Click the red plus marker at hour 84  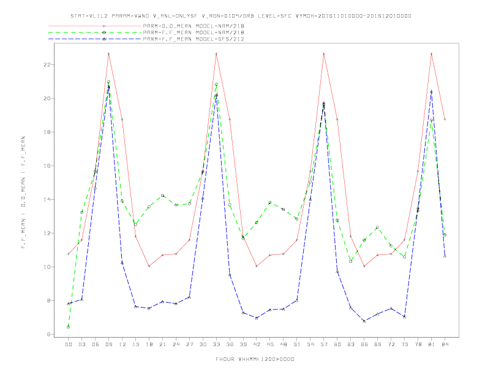click(445, 119)
